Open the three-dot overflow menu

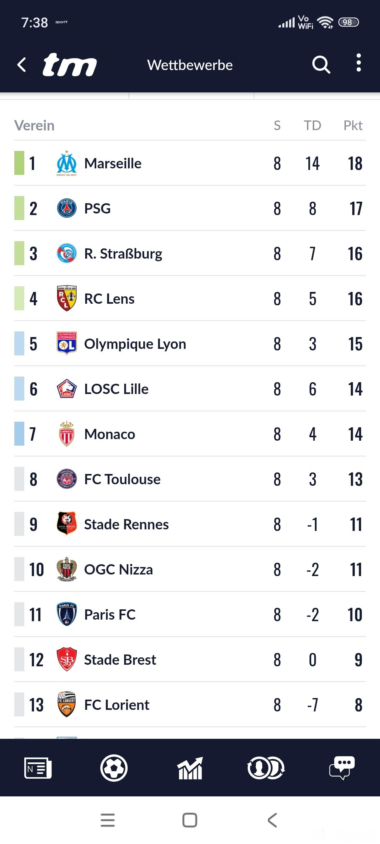tap(359, 63)
